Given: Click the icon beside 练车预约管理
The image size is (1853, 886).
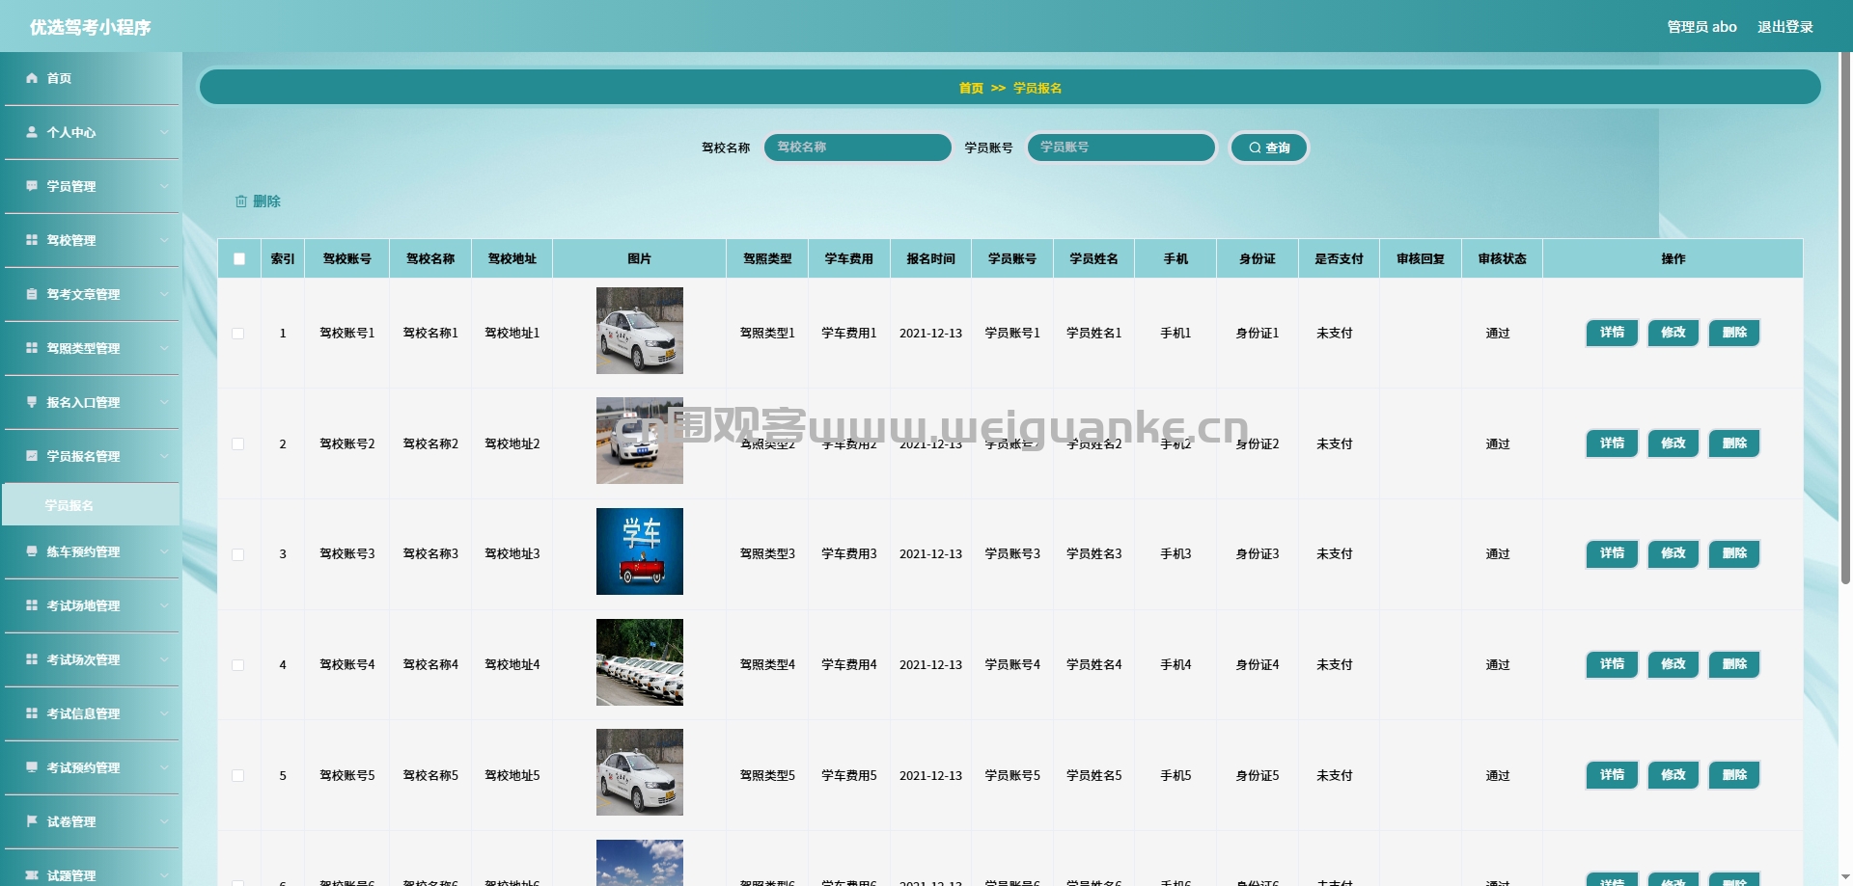Looking at the screenshot, I should pos(32,551).
